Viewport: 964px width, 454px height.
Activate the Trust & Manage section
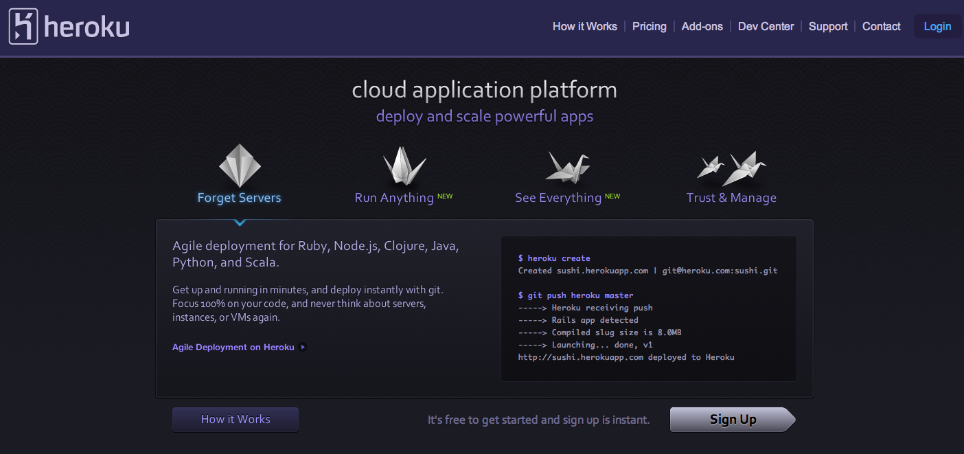tap(731, 198)
